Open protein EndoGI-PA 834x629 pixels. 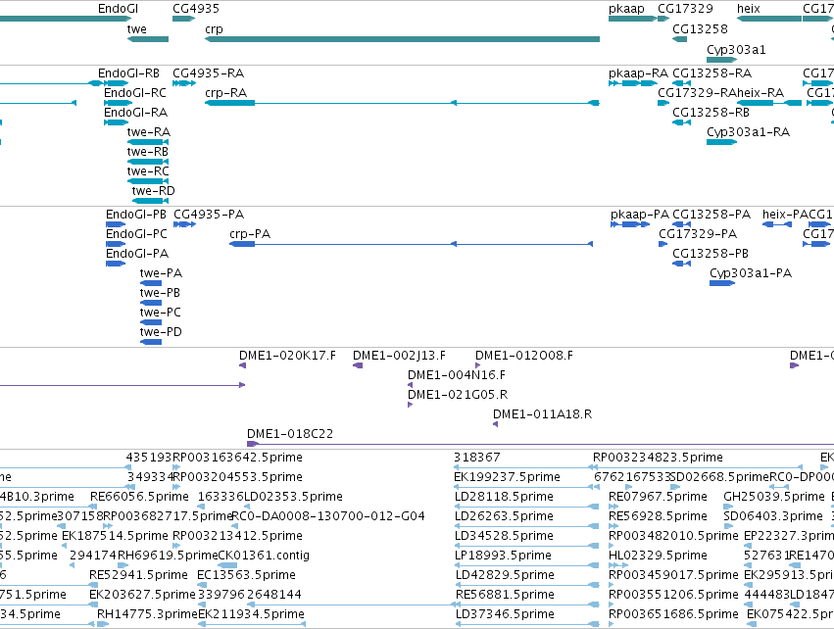click(137, 253)
